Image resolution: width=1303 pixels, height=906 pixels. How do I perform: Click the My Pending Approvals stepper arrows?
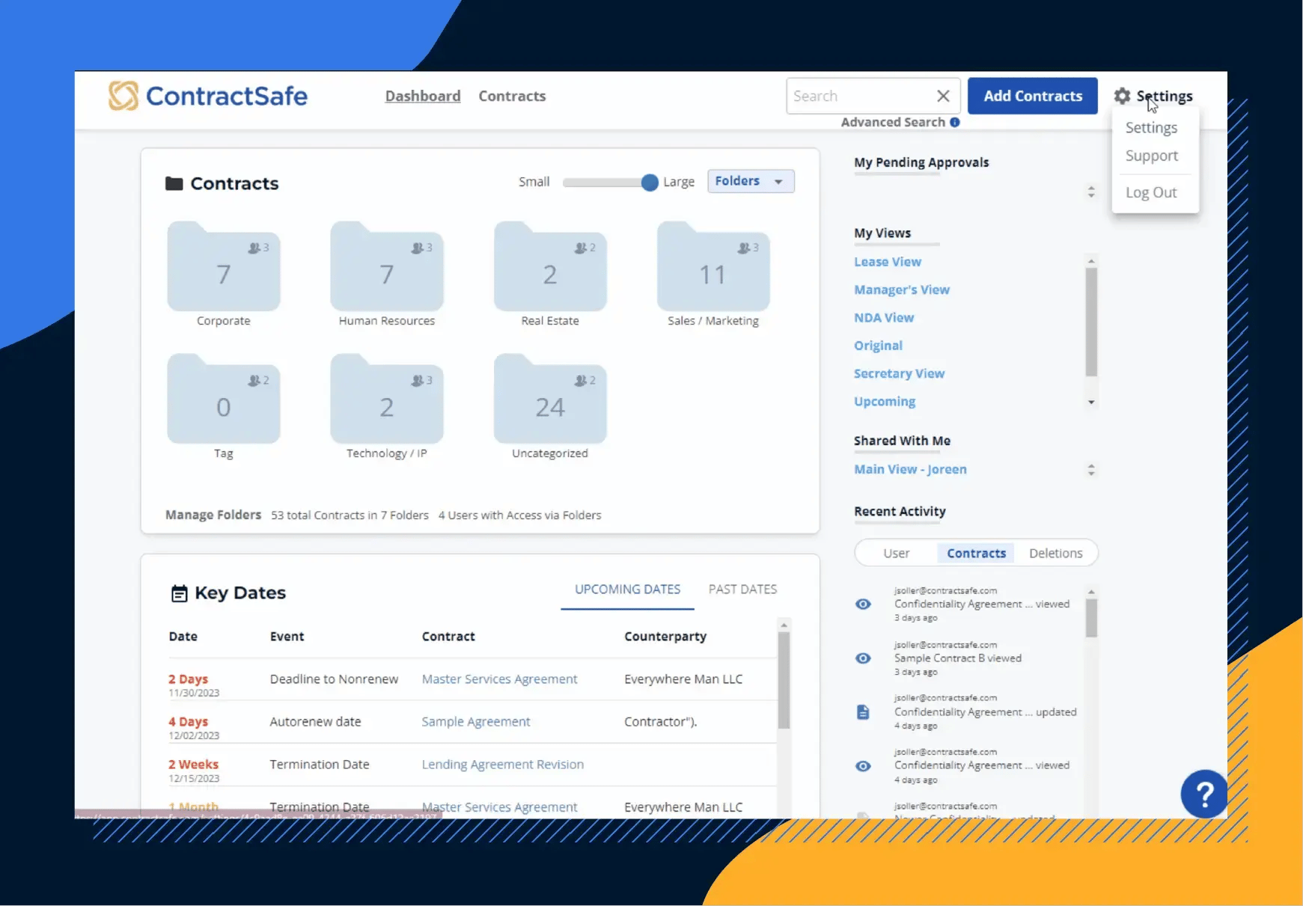(1091, 192)
